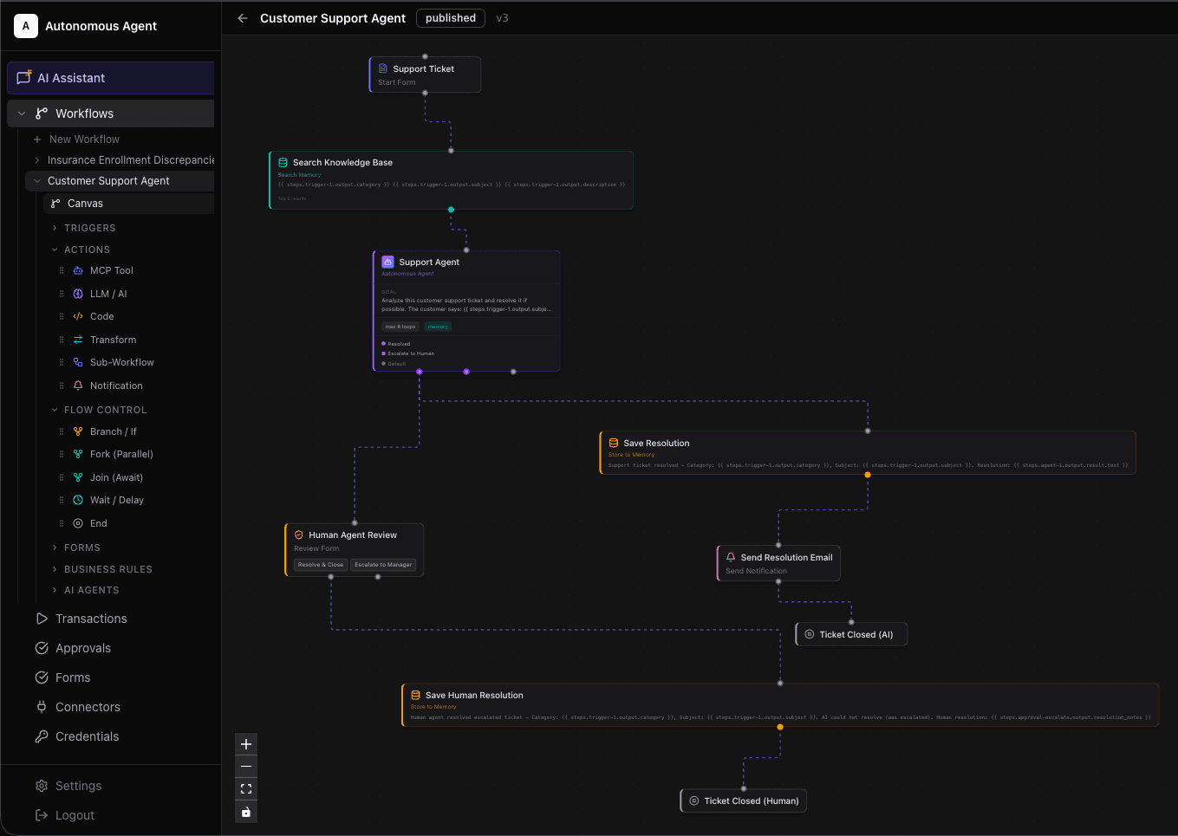Click the Human Agent Review shield icon
Viewport: 1178px width, 836px height.
coord(299,535)
